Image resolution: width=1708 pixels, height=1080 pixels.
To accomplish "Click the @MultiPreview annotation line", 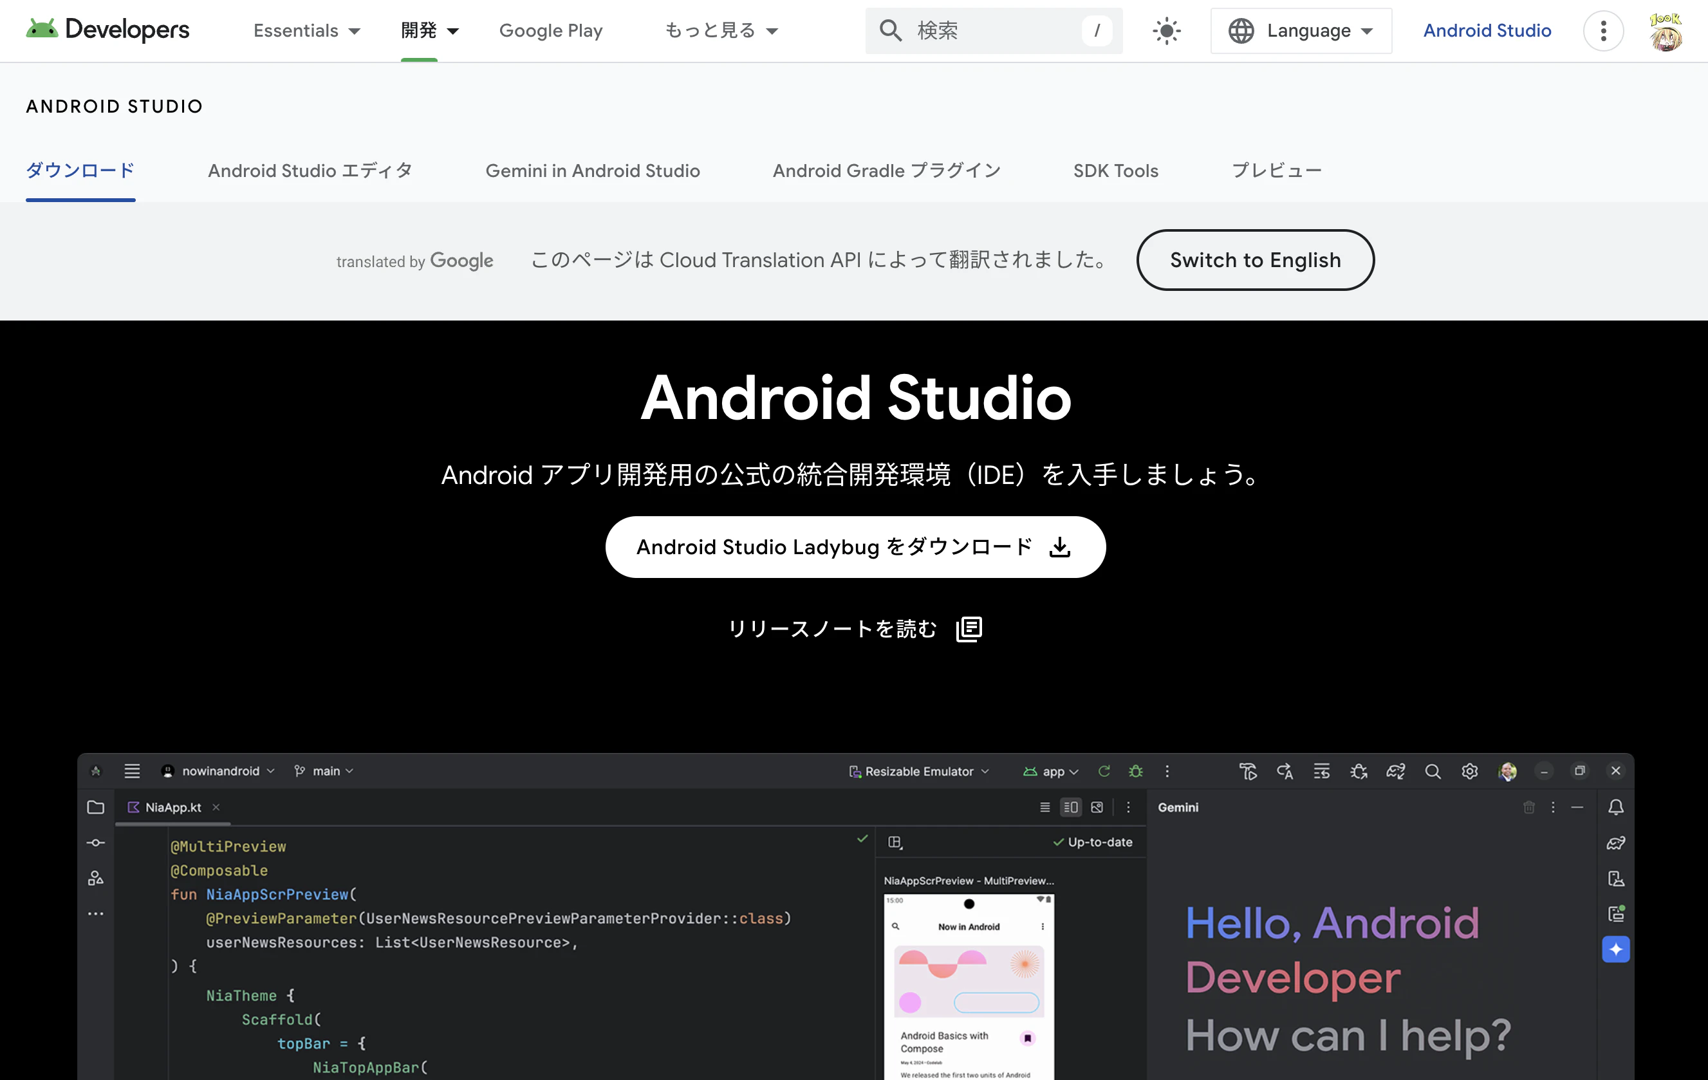I will click(228, 846).
